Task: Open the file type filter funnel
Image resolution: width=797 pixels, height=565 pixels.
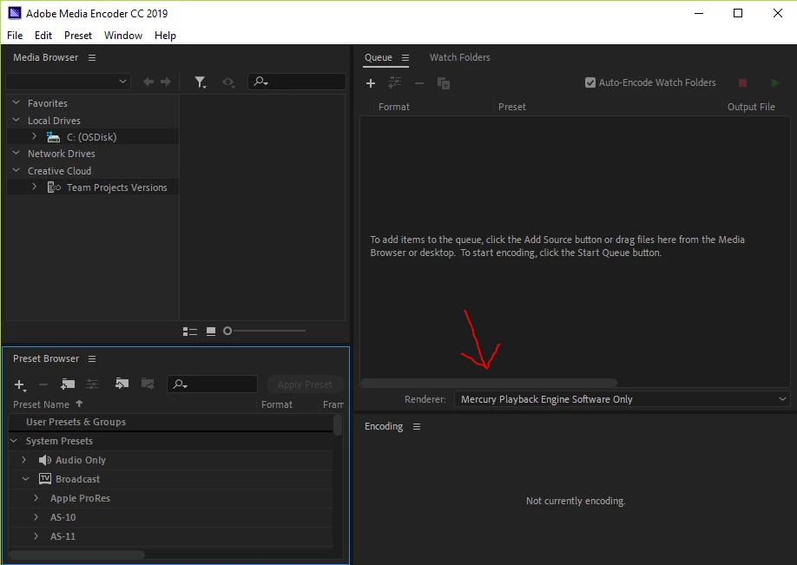Action: tap(201, 82)
